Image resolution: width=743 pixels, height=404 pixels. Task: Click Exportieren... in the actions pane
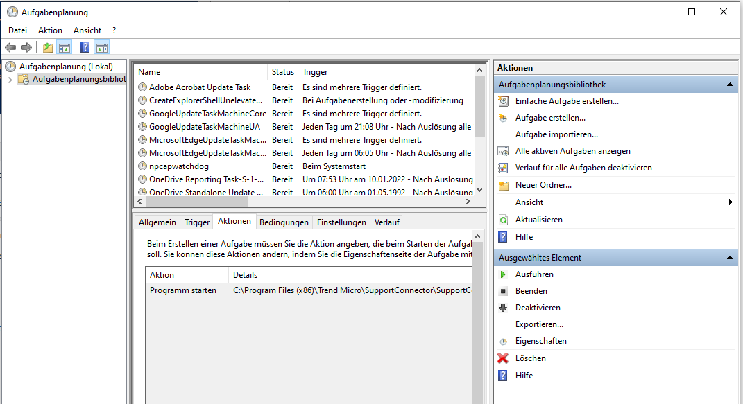(x=539, y=324)
